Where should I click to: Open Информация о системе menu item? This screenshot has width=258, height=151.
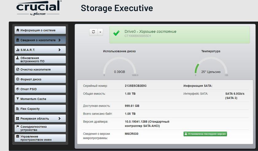coord(40,30)
